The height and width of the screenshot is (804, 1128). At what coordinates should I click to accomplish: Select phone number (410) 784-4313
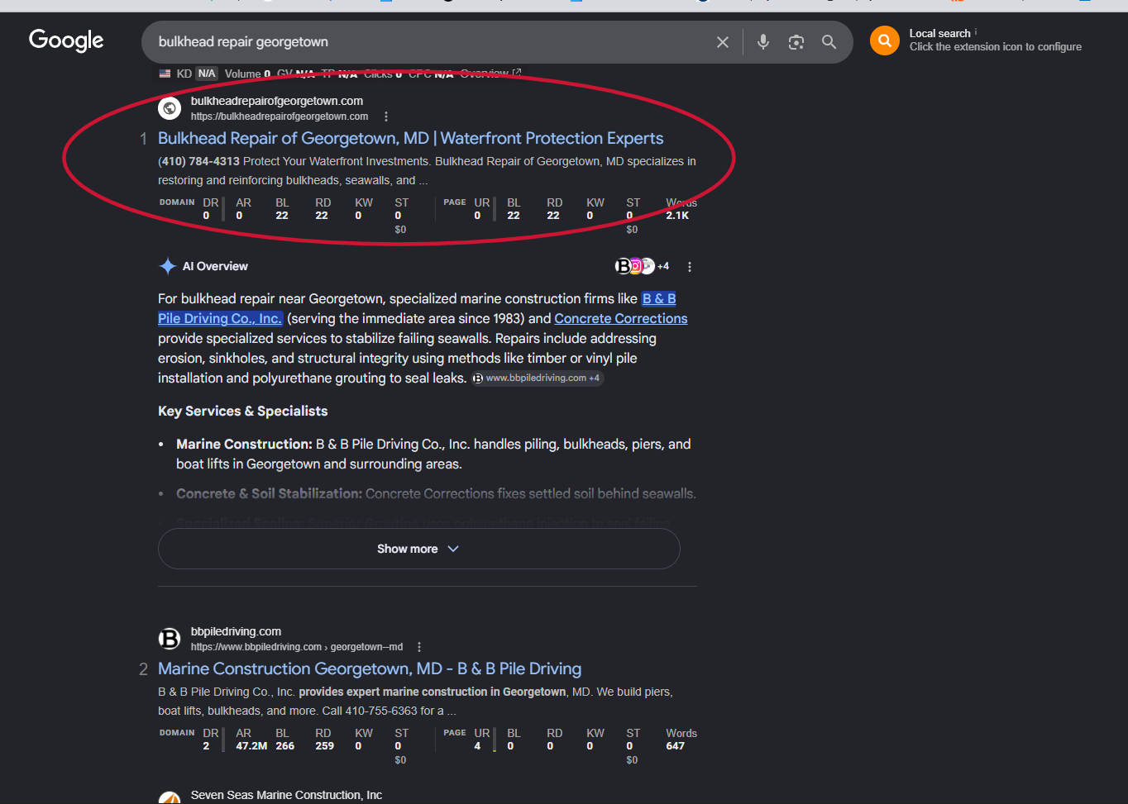point(198,161)
